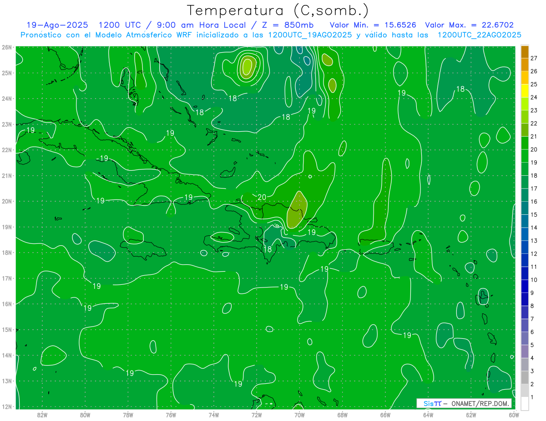Click the '62W' longitude axis label
The width and height of the screenshot is (546, 421).
tap(471, 414)
